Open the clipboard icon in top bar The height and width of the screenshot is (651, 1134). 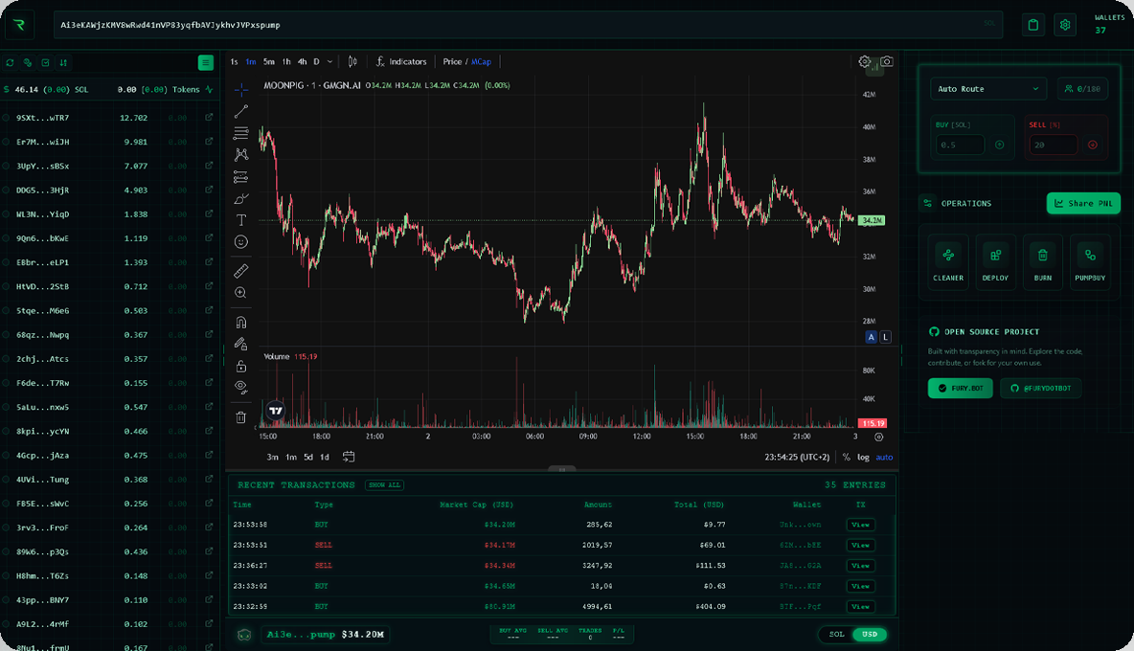[1032, 25]
